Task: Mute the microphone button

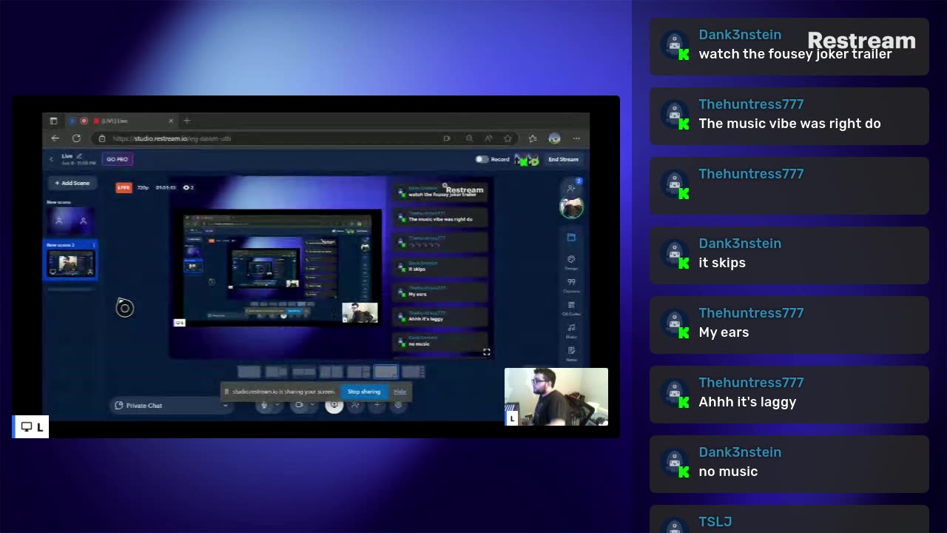Action: (265, 405)
